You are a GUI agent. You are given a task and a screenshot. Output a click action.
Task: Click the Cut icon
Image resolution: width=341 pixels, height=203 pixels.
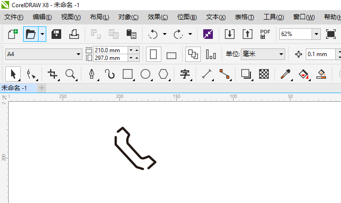coord(96,34)
